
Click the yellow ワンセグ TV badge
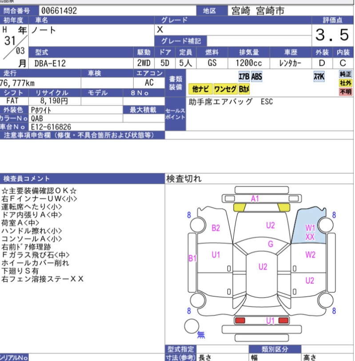(225, 89)
